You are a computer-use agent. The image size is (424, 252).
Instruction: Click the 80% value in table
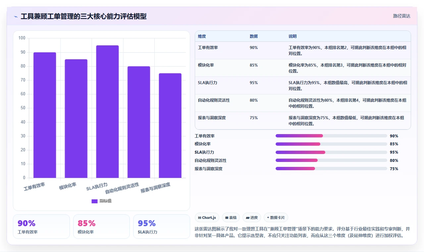point(254,100)
